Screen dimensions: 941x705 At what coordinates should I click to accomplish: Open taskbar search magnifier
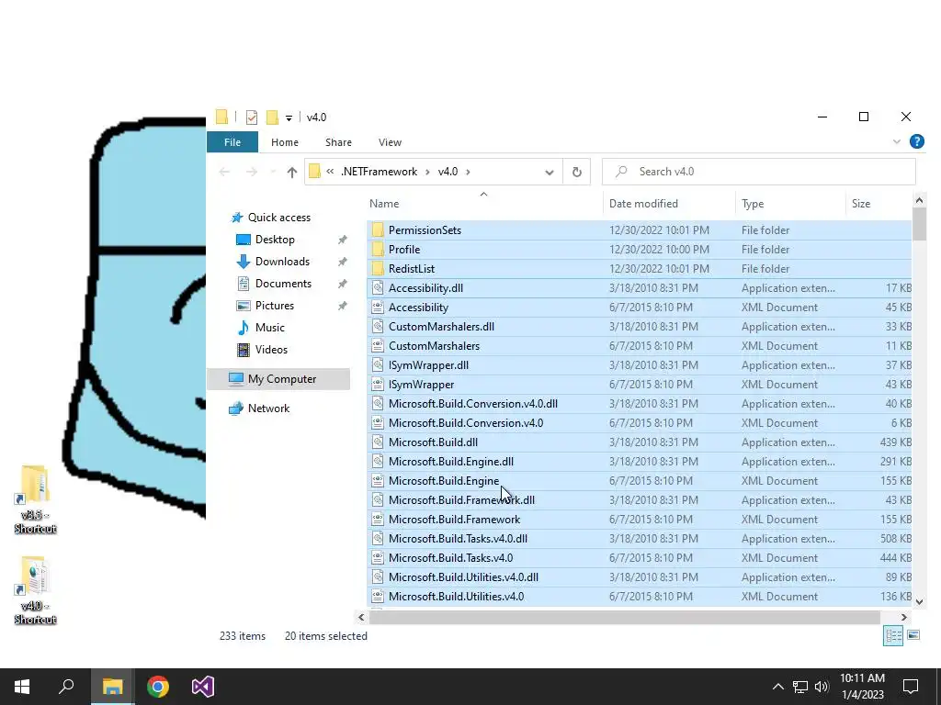click(66, 687)
